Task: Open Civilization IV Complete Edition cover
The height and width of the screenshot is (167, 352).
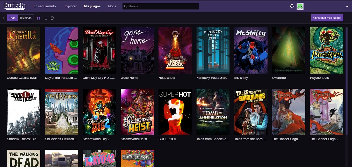Action: click(x=62, y=112)
